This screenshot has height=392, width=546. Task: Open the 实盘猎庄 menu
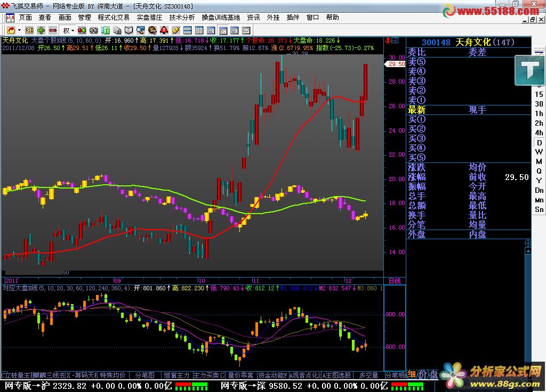click(149, 18)
